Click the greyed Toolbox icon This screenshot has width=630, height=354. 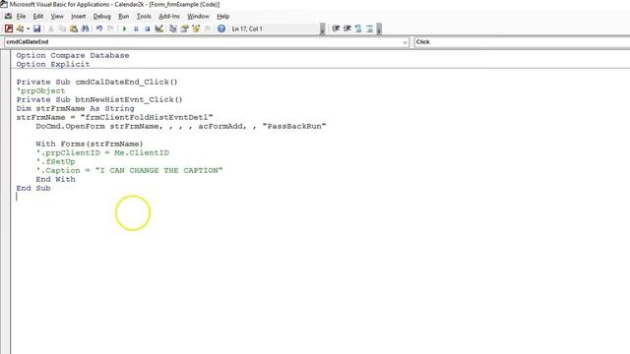208,29
